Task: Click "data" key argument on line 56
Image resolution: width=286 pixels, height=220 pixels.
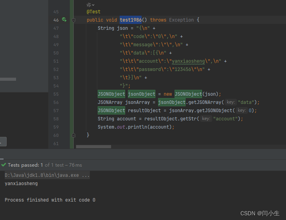Action: pyautogui.click(x=246, y=102)
